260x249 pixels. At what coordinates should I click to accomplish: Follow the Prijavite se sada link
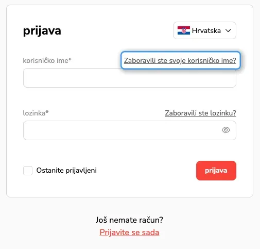(129, 233)
